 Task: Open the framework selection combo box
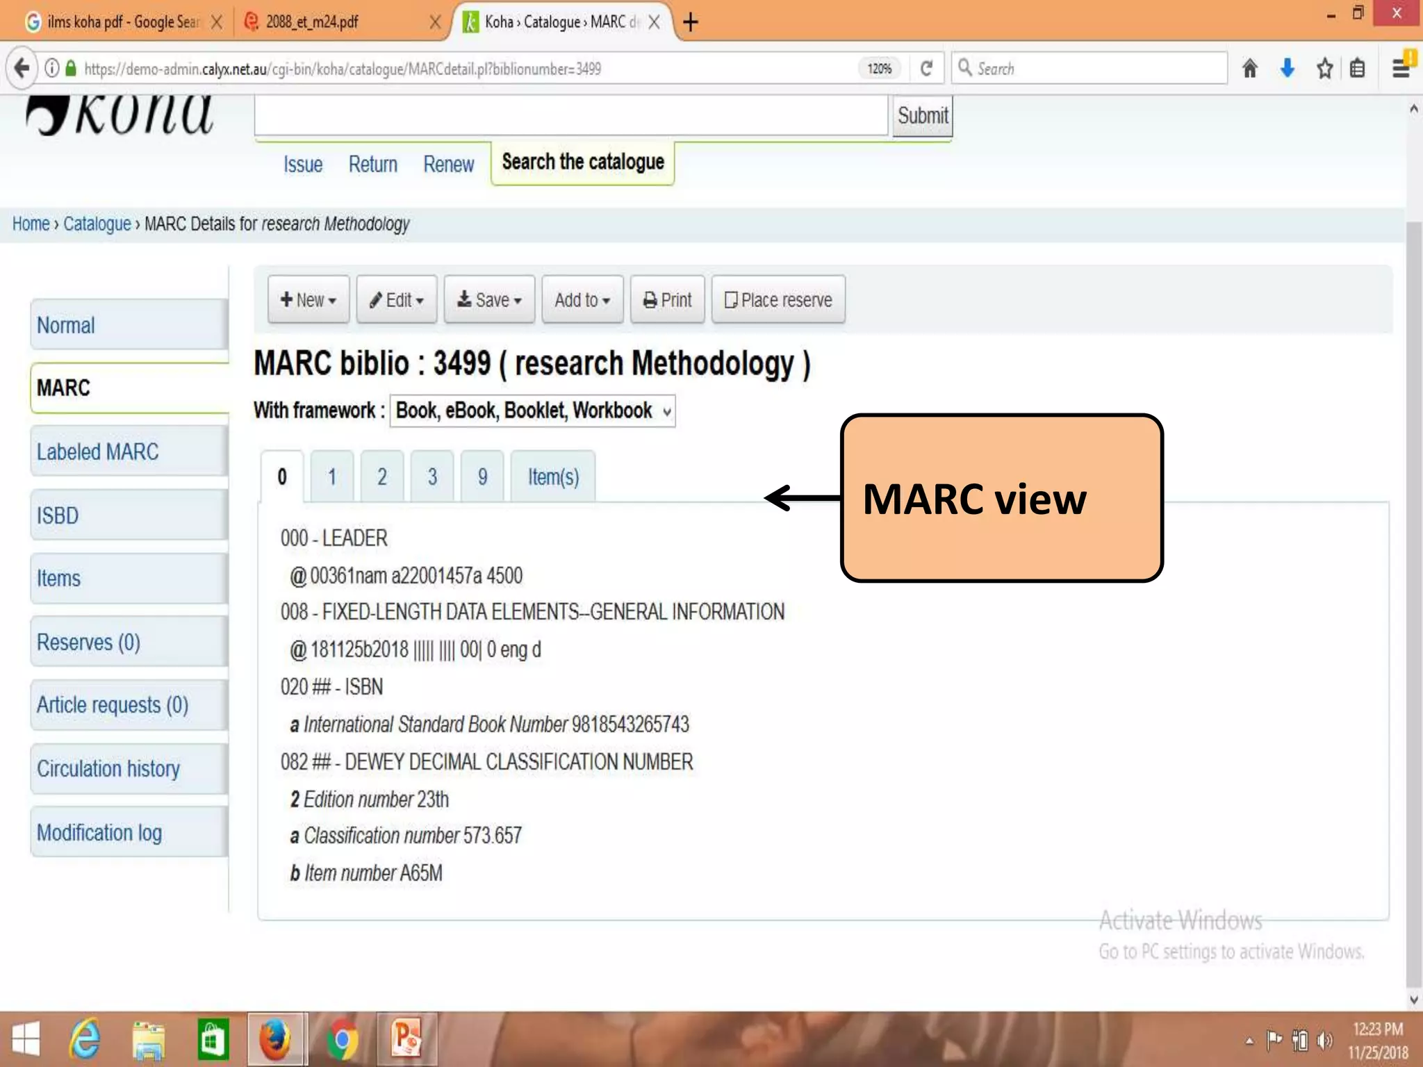point(532,411)
